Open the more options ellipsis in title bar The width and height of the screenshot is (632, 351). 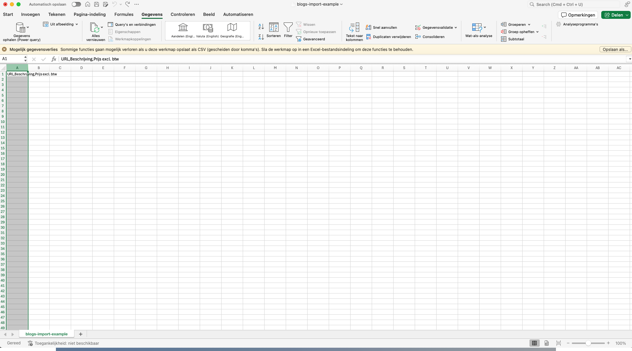pos(137,4)
